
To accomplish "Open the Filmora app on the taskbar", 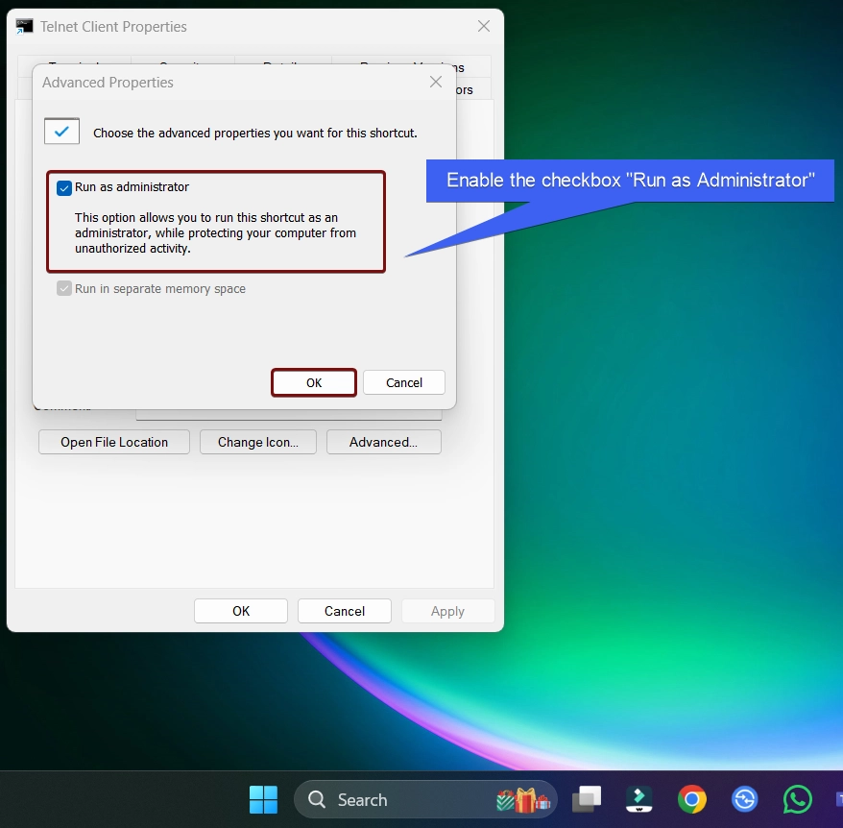I will (639, 799).
